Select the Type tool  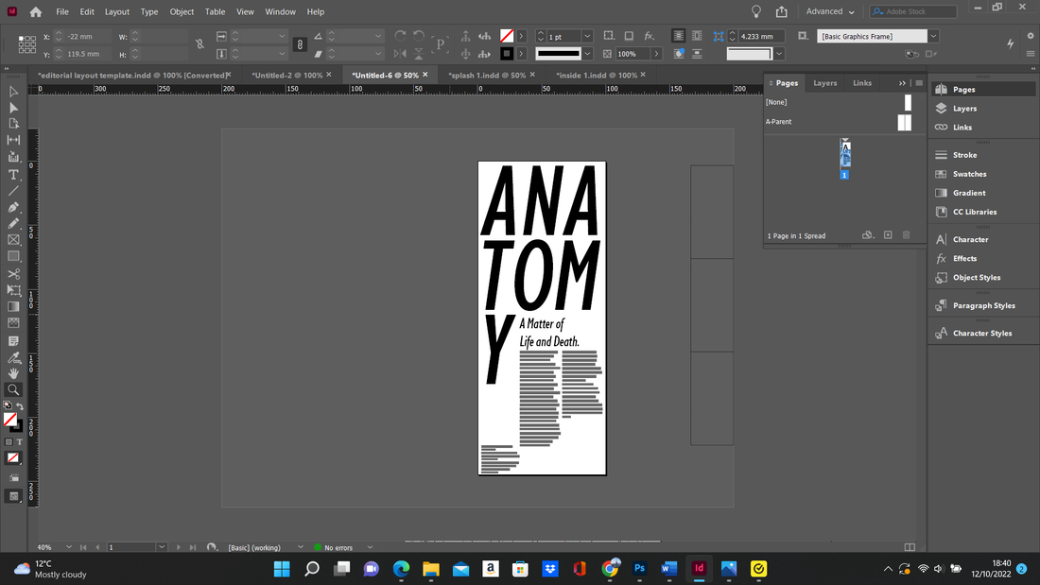[13, 175]
